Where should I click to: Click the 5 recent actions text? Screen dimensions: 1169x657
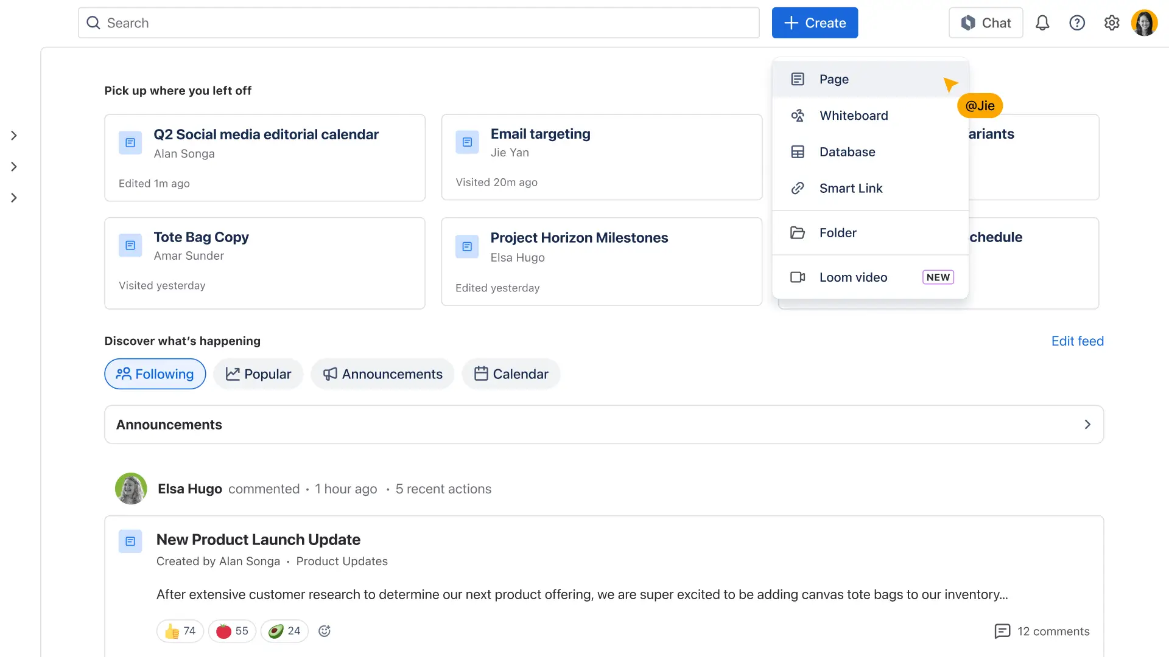point(443,489)
